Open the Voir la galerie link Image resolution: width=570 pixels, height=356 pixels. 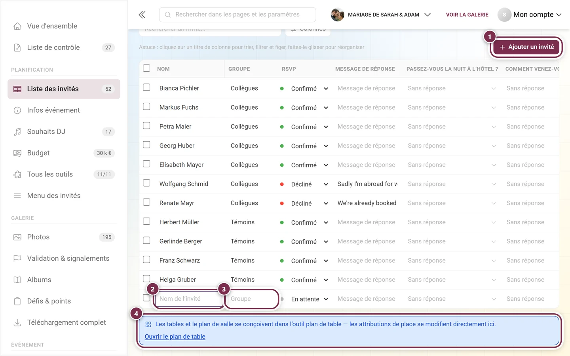coord(467,15)
